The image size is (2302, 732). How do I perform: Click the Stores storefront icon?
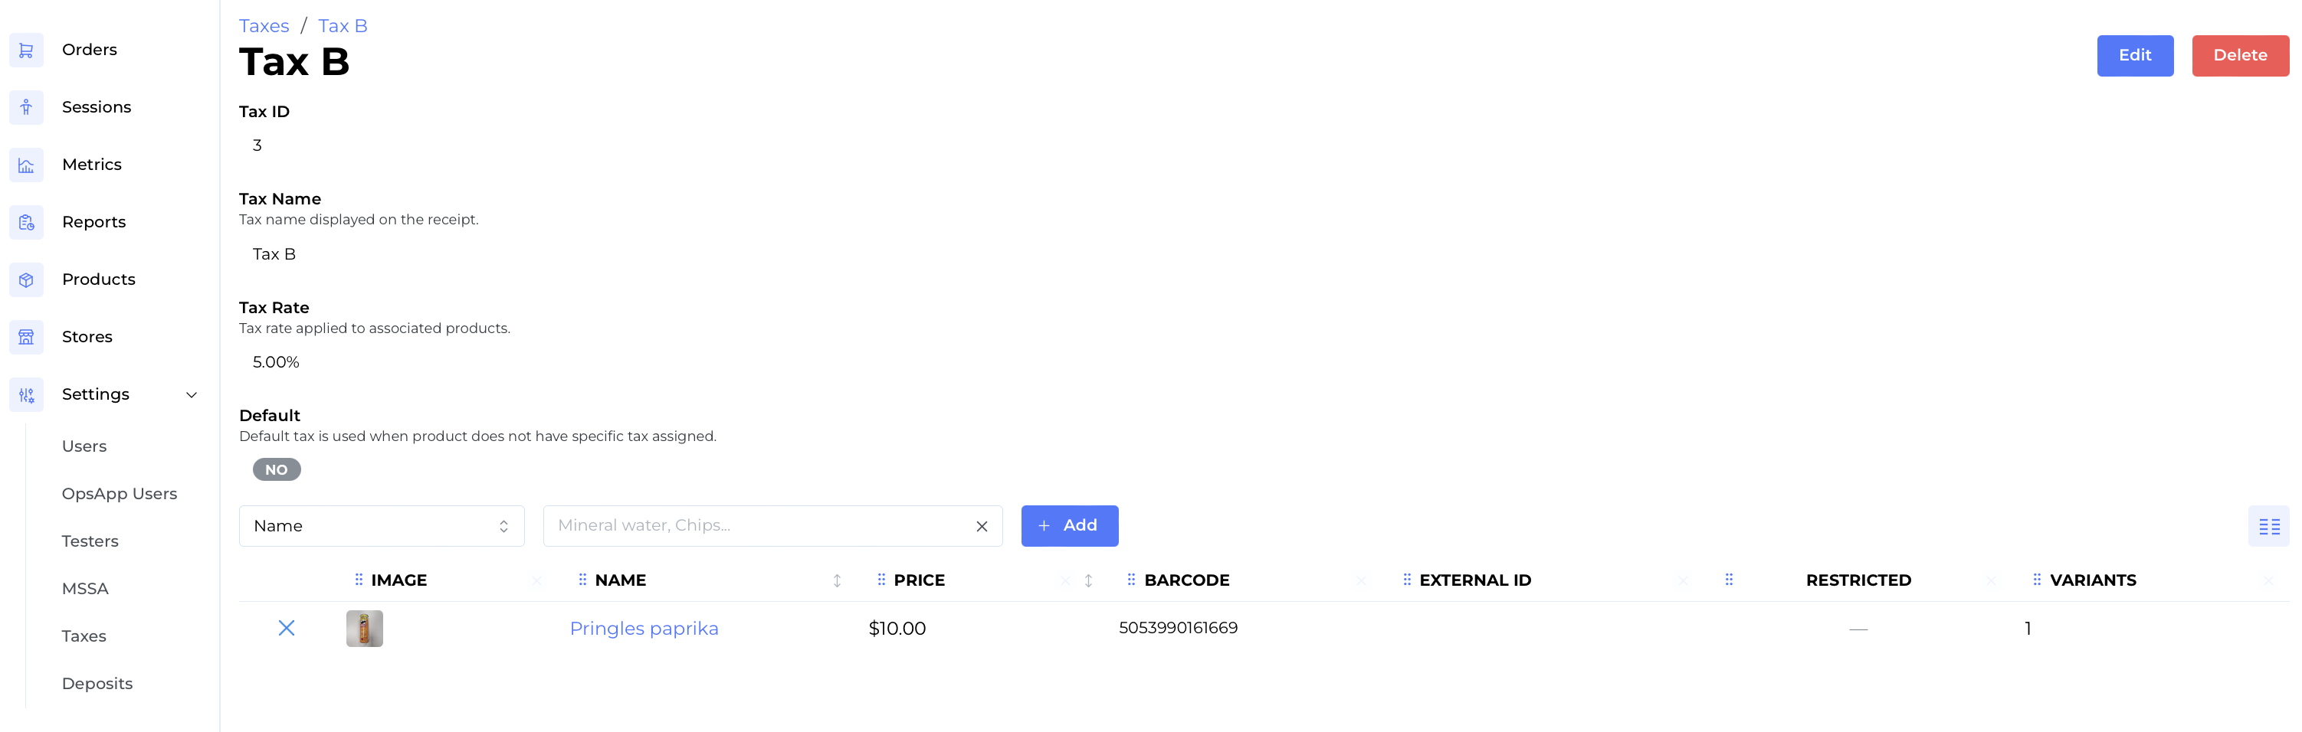26,337
